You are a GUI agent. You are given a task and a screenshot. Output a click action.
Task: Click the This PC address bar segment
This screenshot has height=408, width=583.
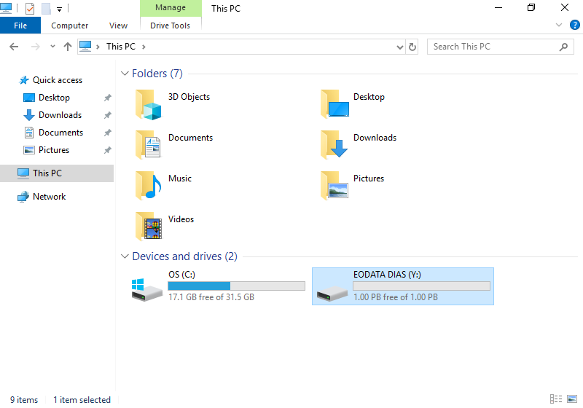coord(121,47)
